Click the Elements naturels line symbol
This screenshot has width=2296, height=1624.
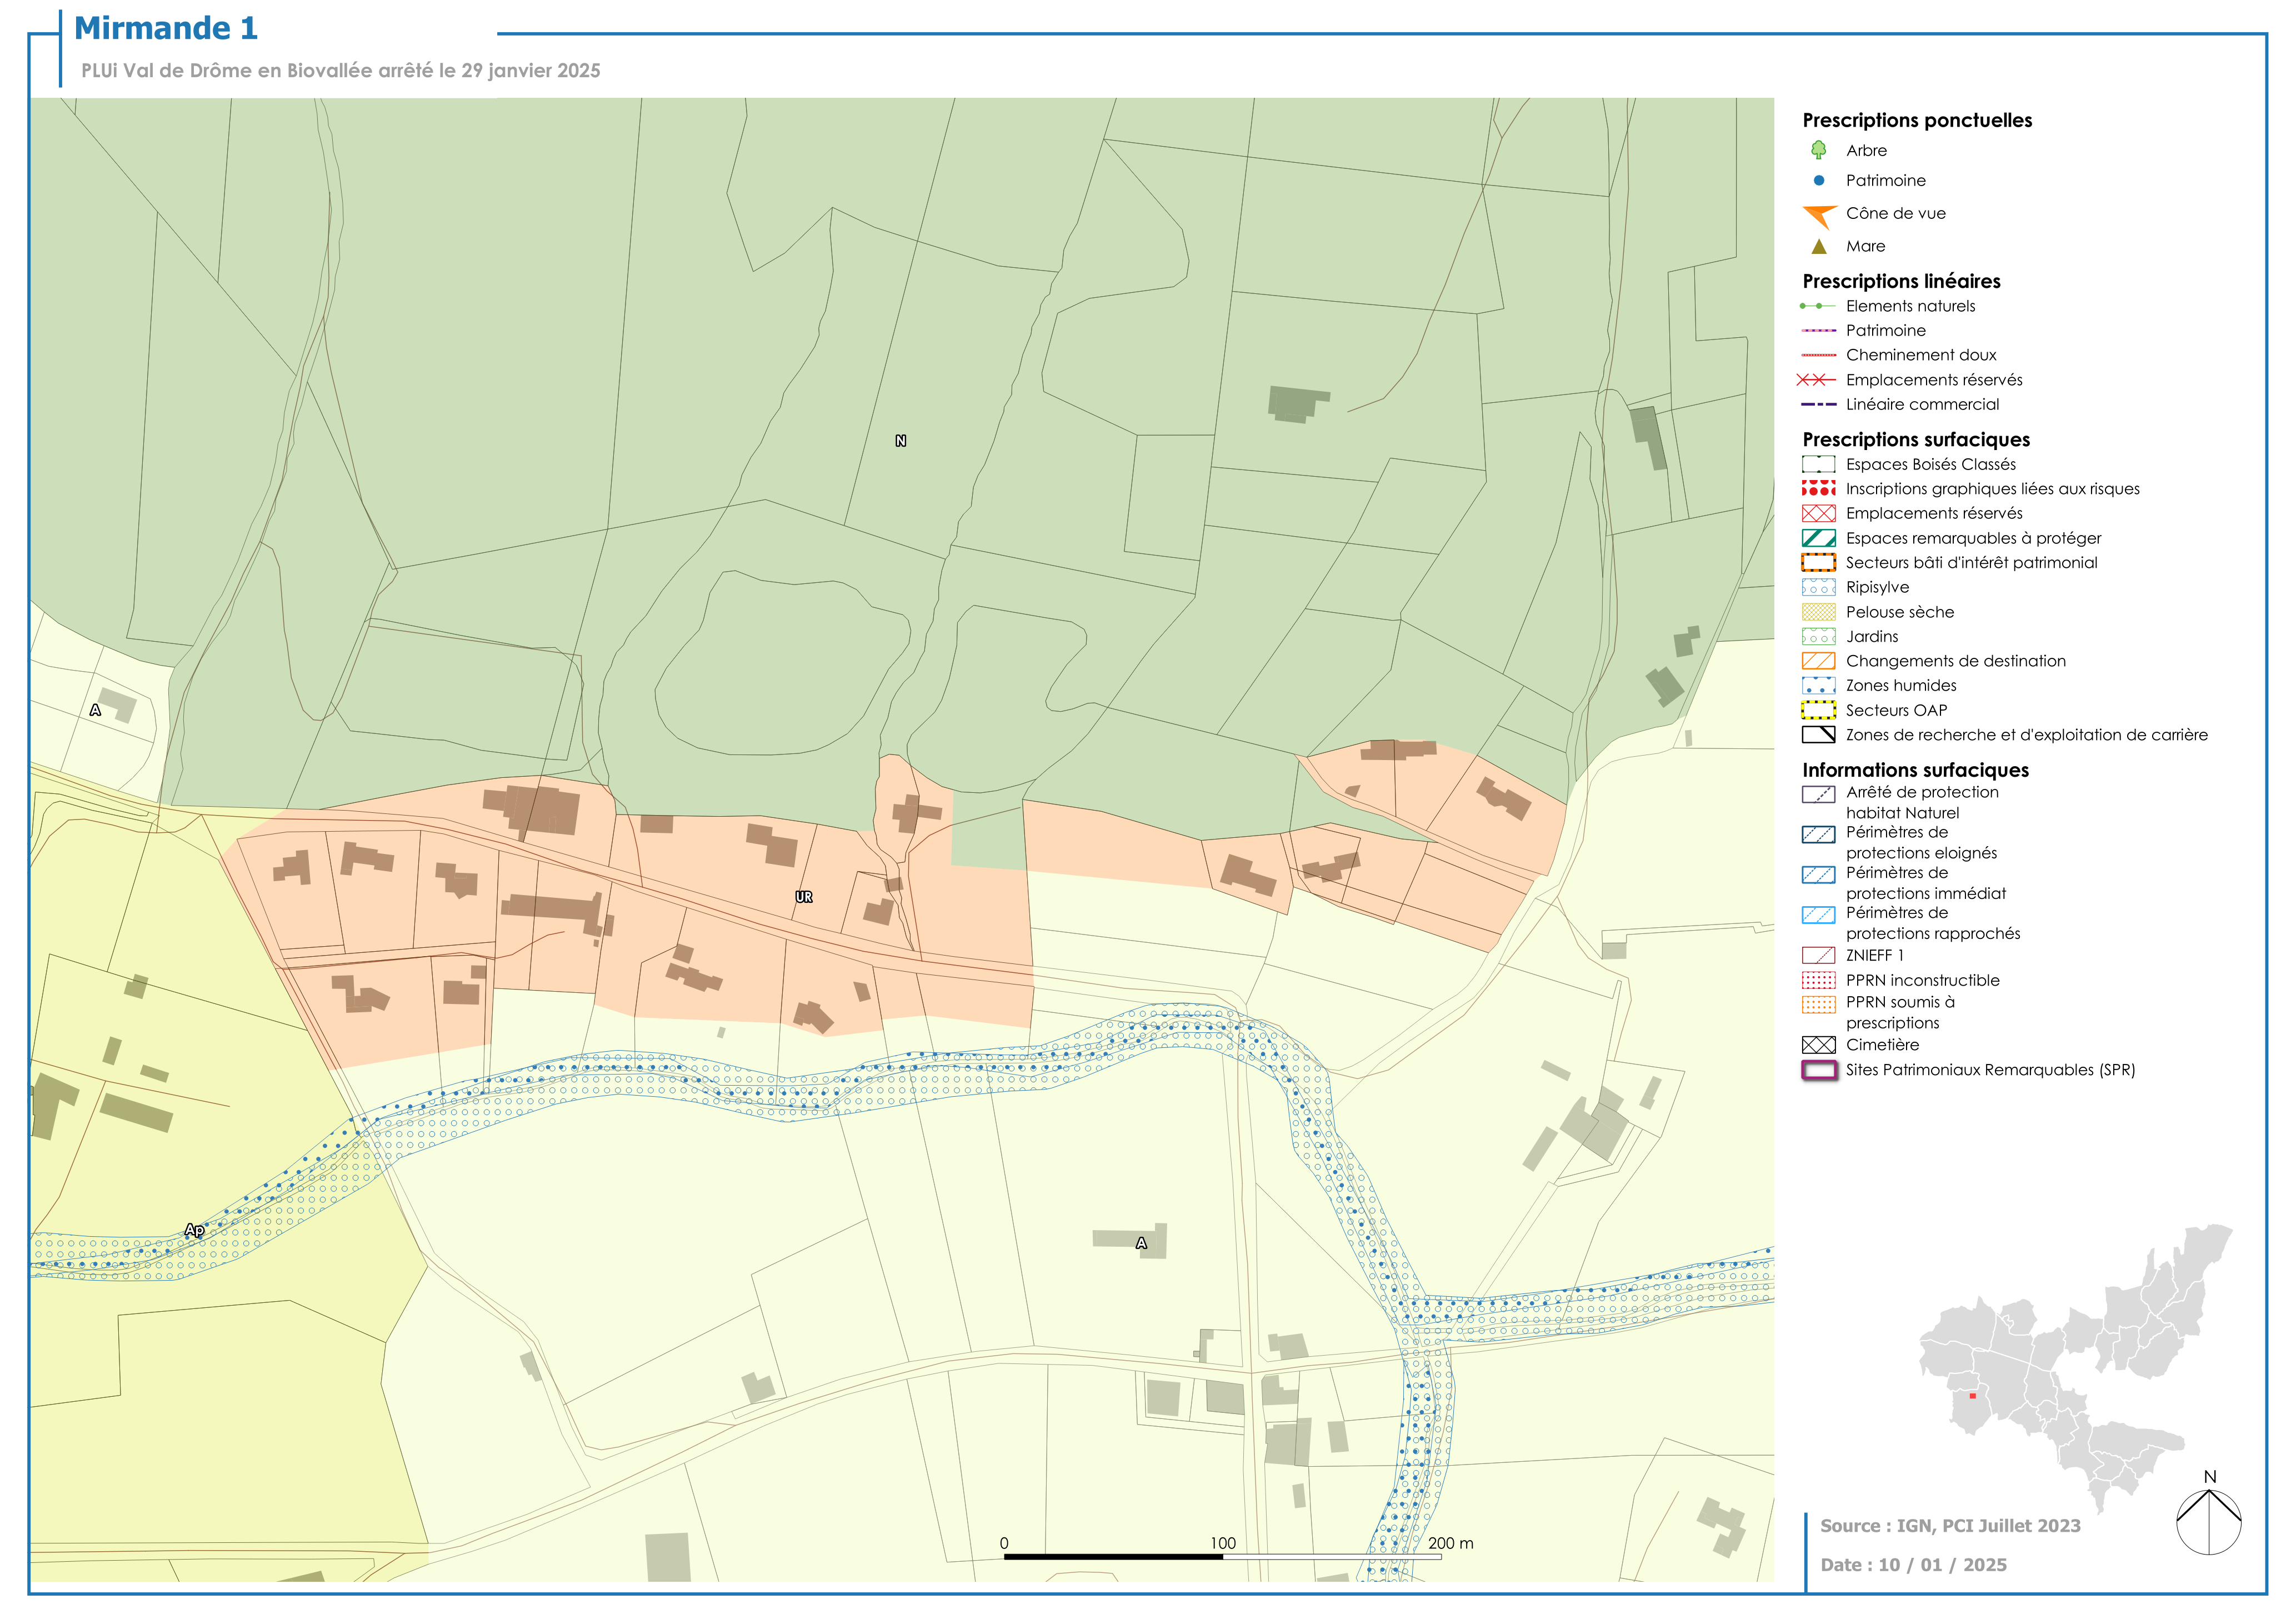(x=1818, y=306)
